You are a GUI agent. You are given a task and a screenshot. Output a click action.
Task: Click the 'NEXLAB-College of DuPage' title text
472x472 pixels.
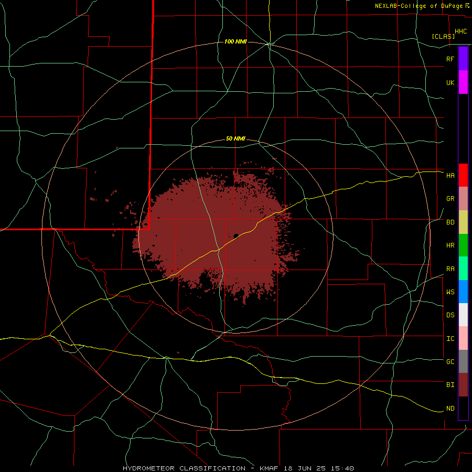pyautogui.click(x=420, y=6)
